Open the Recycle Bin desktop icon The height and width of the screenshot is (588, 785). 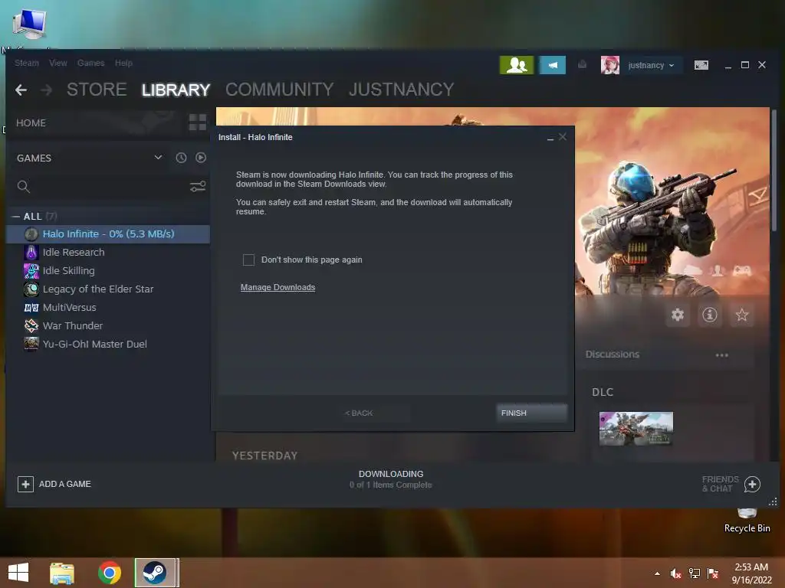(747, 520)
